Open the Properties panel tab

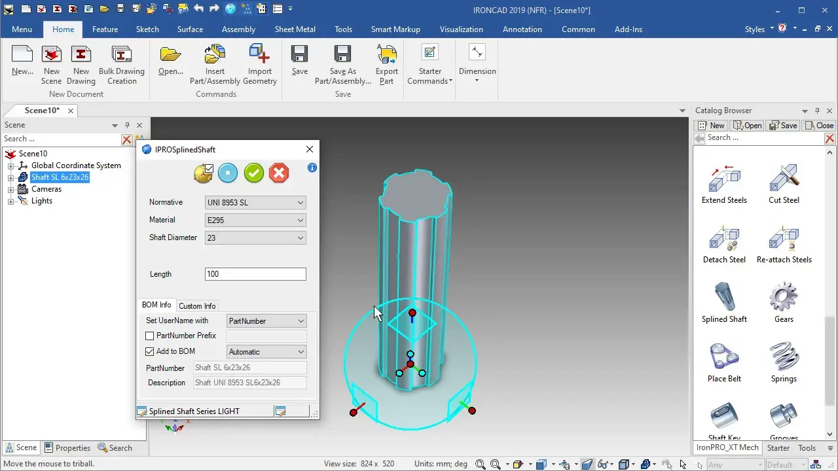coord(67,448)
